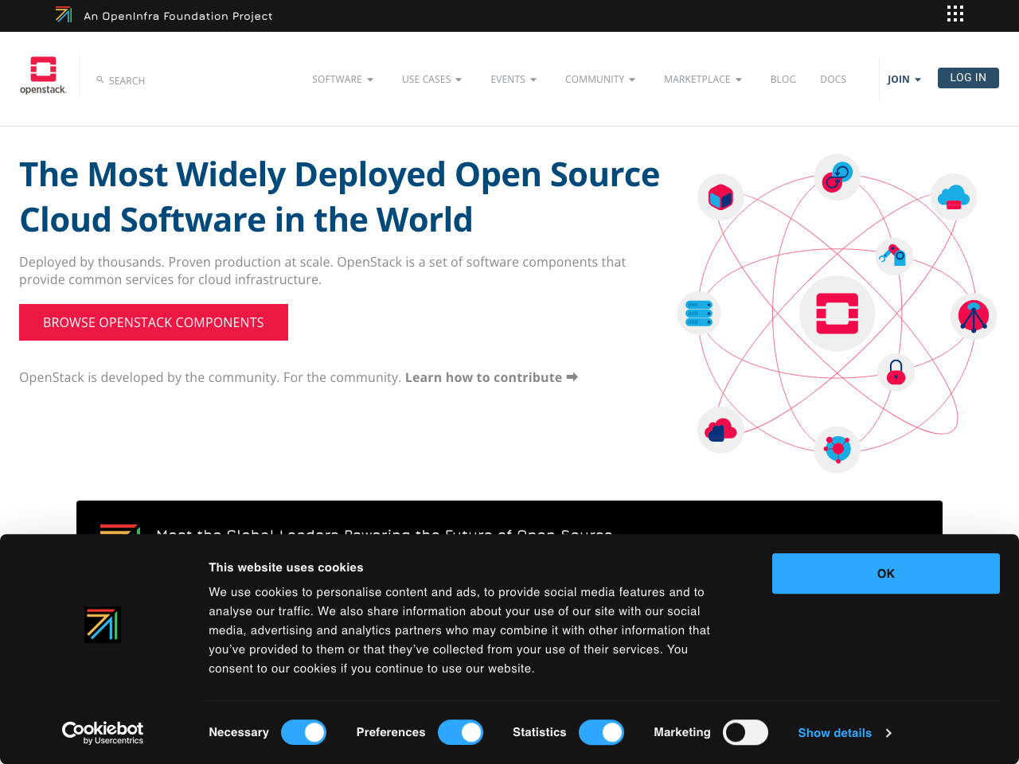Click BROWSE OPENSTACK COMPONENTS button
Screen dimensions: 1019x764
pyautogui.click(x=153, y=322)
